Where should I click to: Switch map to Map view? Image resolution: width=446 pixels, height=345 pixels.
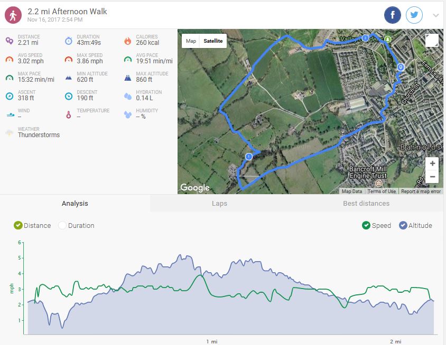click(x=191, y=41)
